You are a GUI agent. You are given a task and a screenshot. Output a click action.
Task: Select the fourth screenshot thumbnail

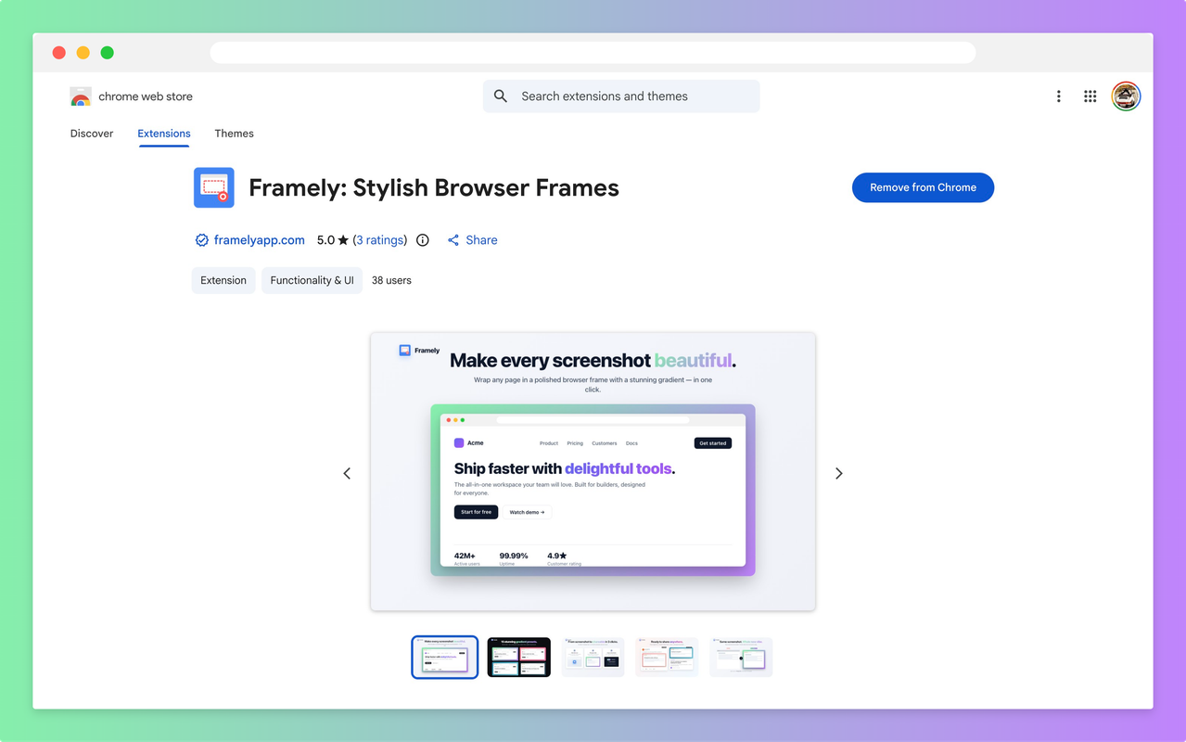tap(667, 658)
